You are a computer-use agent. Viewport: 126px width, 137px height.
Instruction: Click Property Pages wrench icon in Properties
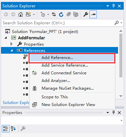[23, 129]
